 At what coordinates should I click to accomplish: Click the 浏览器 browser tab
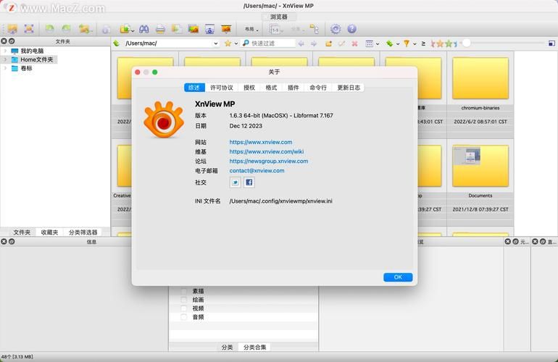pyautogui.click(x=279, y=17)
